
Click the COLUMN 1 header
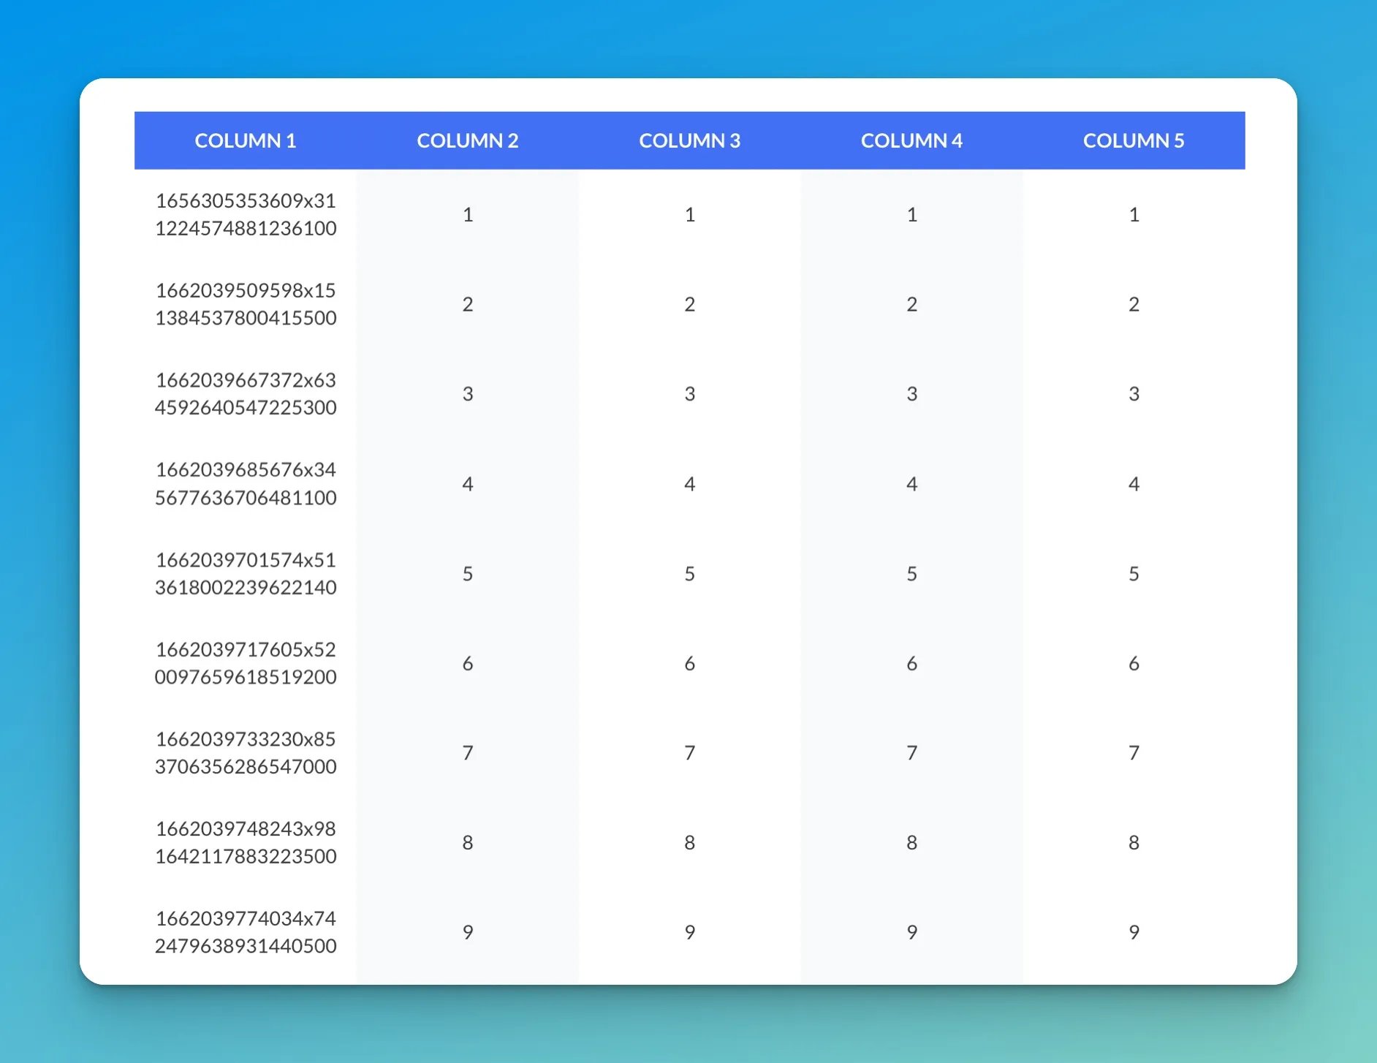click(245, 140)
